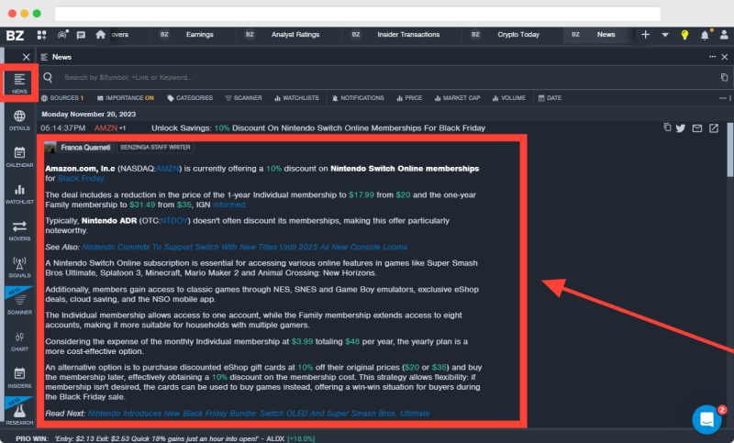Open the Nintendo Switch Online discount headline
This screenshot has width=734, height=443.
318,128
